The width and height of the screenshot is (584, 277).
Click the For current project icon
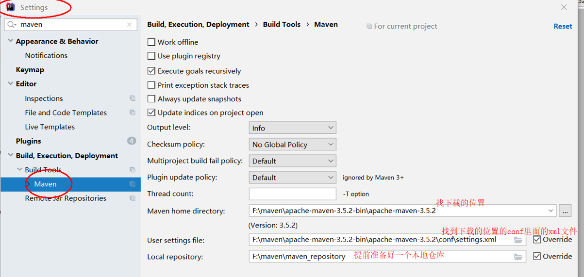(369, 26)
